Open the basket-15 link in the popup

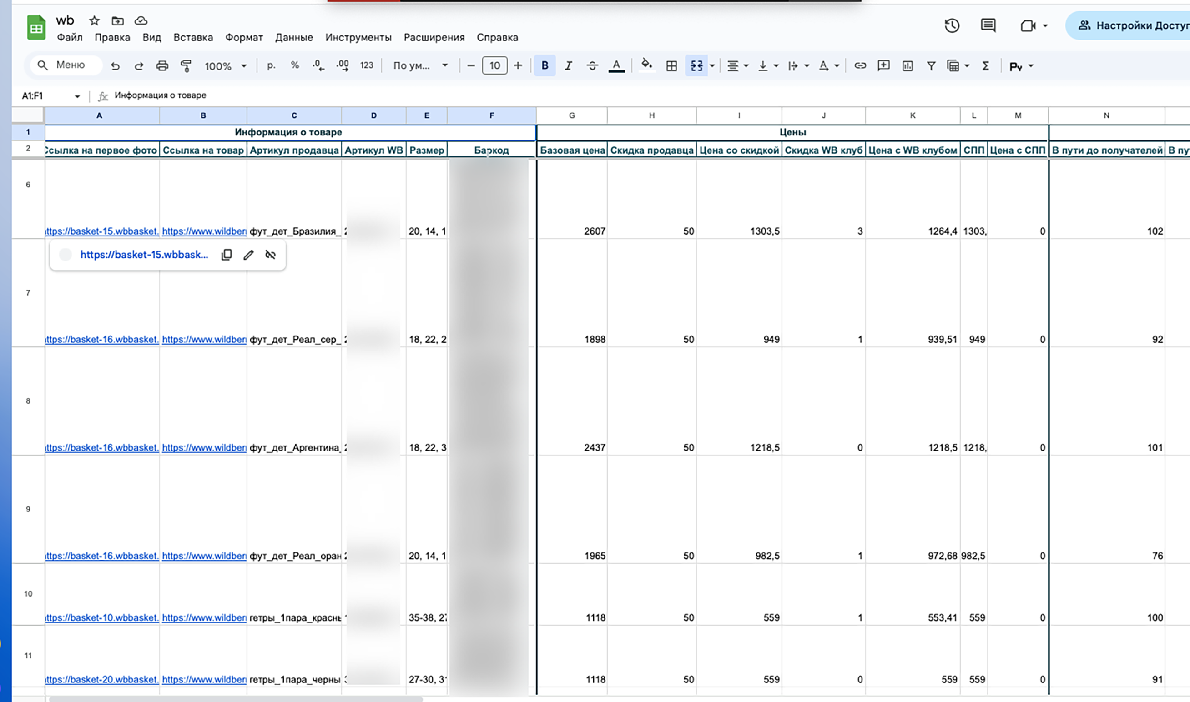144,255
